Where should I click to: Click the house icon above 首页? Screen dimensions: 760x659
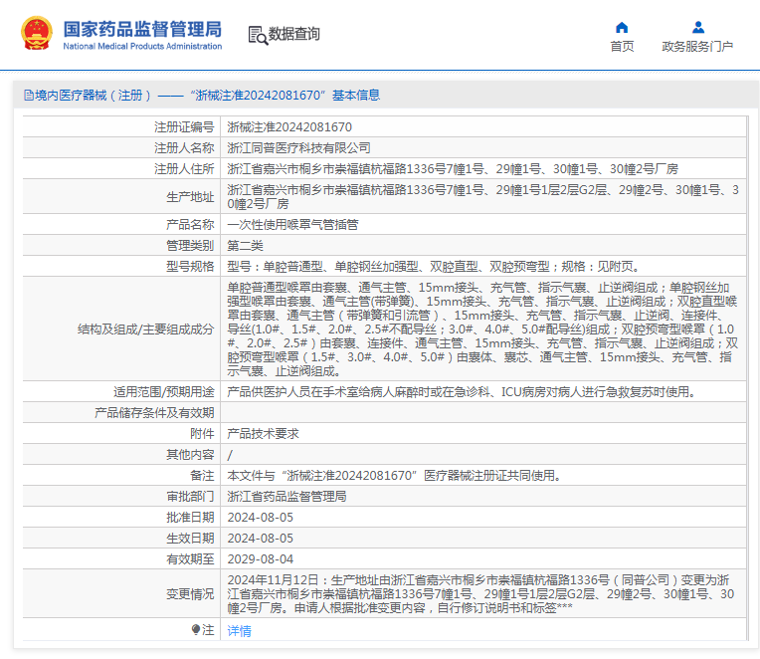(622, 27)
